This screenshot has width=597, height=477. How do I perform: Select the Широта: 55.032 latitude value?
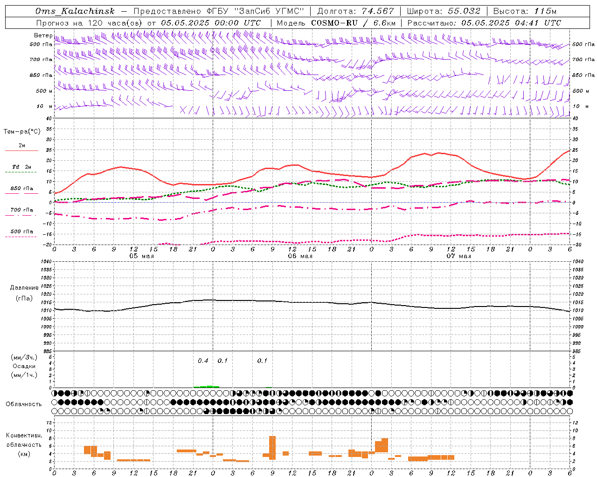pyautogui.click(x=444, y=11)
